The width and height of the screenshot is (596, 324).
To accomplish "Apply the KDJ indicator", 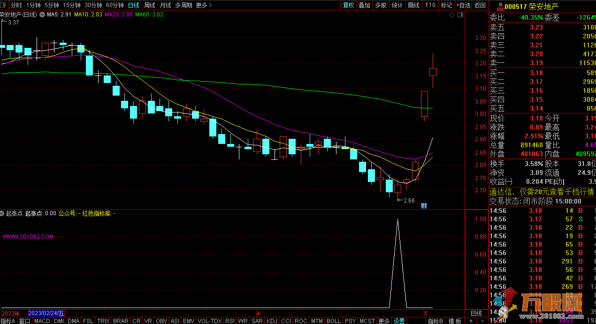I will click(x=272, y=321).
